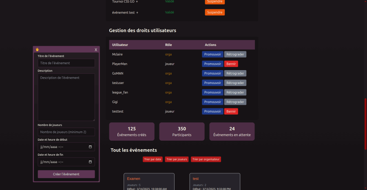
Task: Ban user testtest
Action: [231, 111]
